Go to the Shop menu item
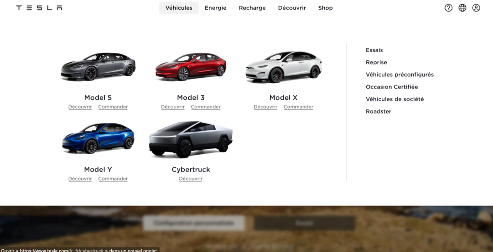493x252 pixels. tap(325, 8)
